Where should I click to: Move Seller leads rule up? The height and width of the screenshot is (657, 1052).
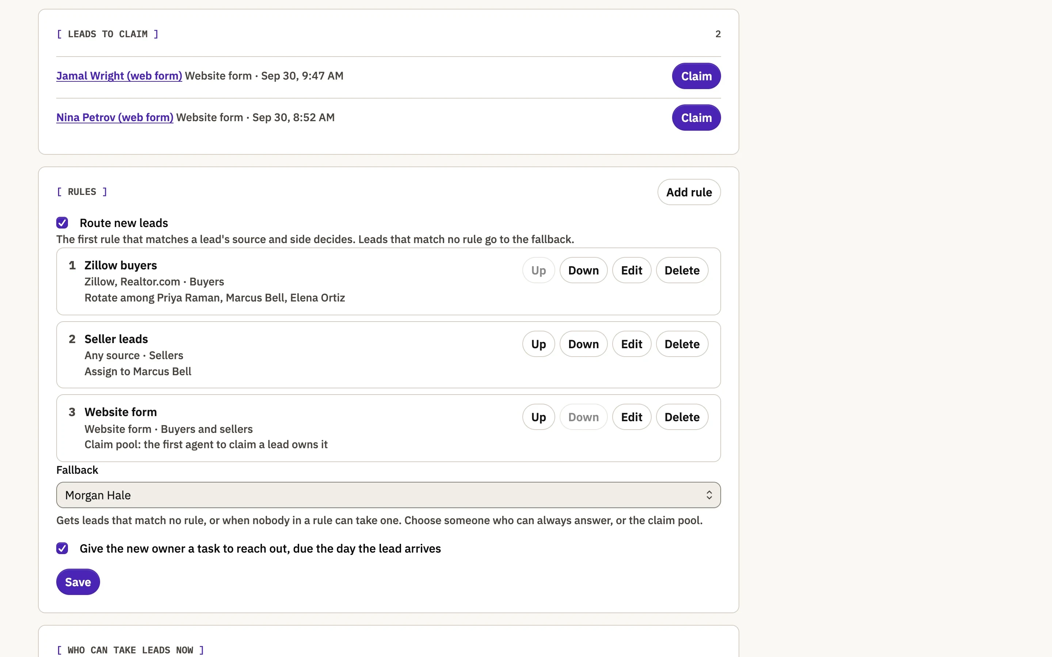pyautogui.click(x=539, y=344)
